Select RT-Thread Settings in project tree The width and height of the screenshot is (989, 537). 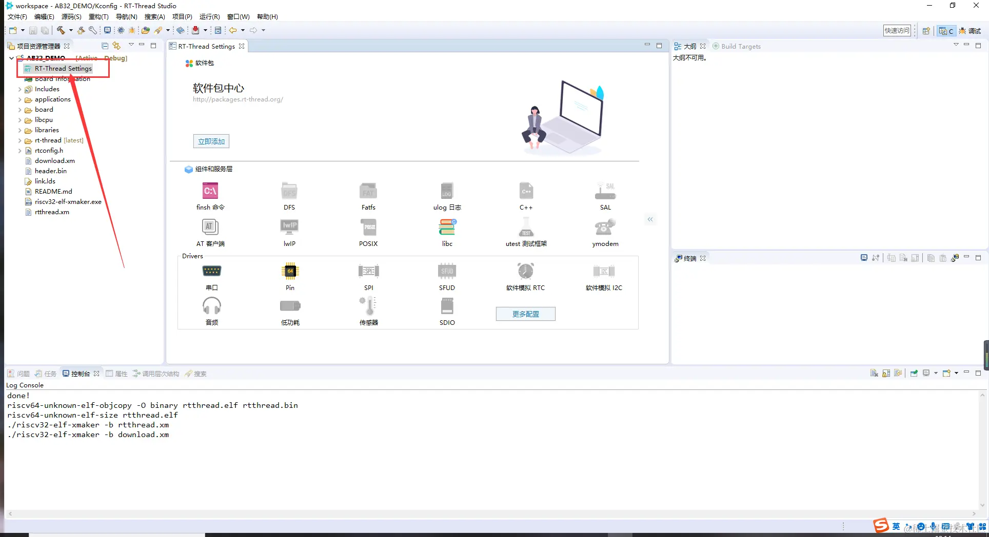(x=63, y=68)
